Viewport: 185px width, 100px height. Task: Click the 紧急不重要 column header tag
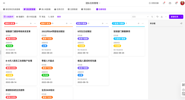click(81, 23)
